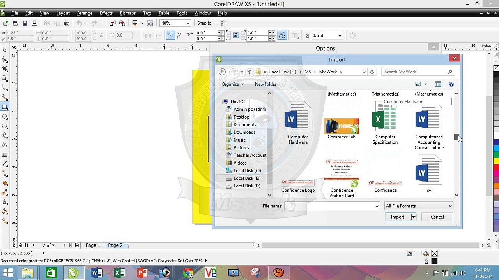
Task: Select the Fill tool in the toolbox
Action: 5,212
